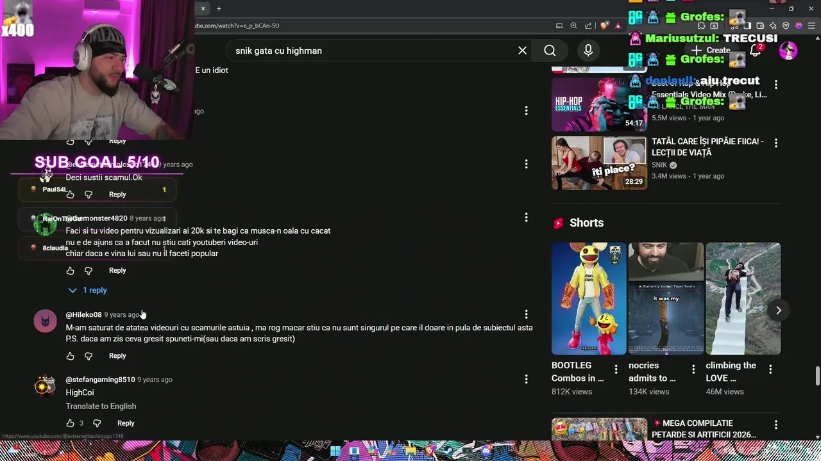Open Brave Shields lion icon

[x=604, y=26]
